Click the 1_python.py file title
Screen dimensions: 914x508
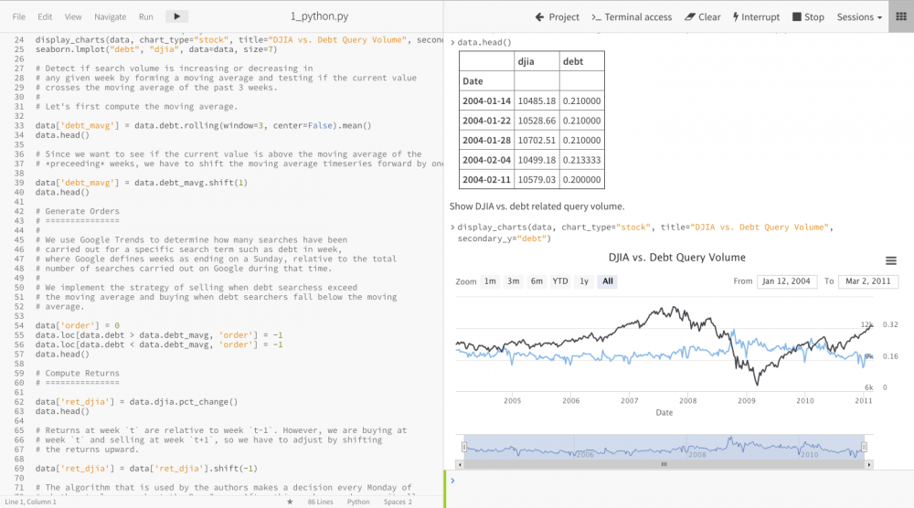point(319,16)
